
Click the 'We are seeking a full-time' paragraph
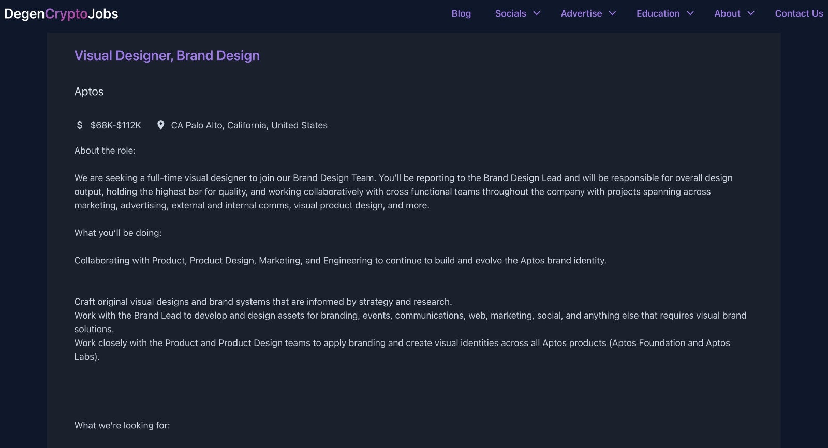404,191
